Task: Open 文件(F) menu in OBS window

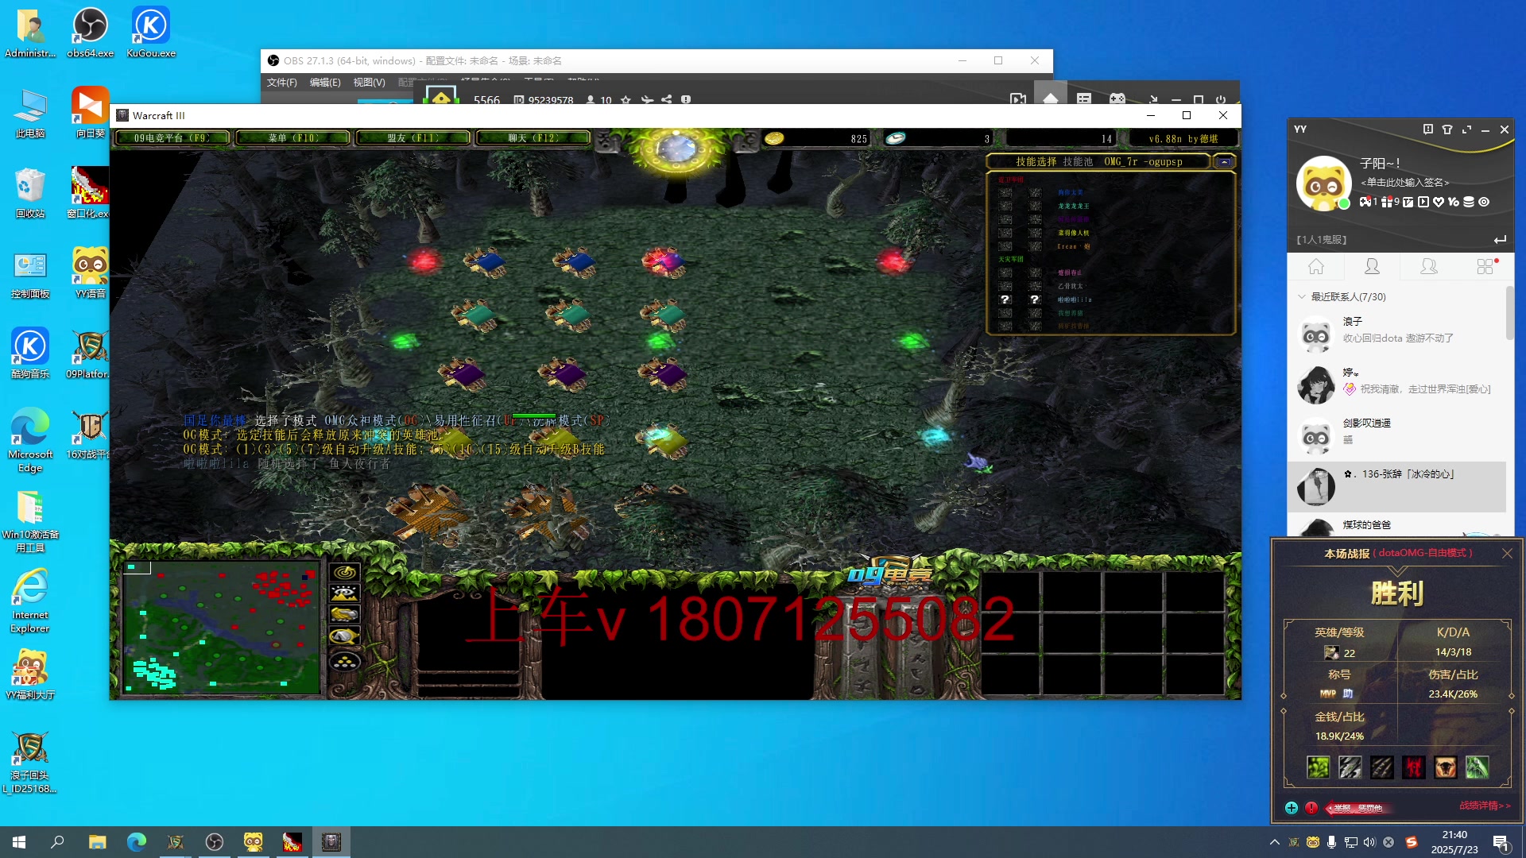Action: pos(281,83)
